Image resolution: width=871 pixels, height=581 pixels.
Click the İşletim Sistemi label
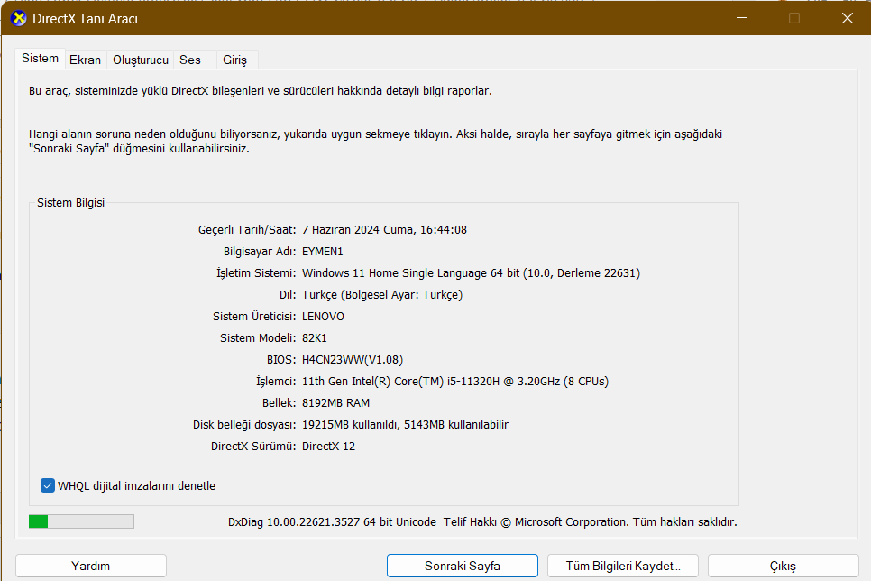(256, 273)
